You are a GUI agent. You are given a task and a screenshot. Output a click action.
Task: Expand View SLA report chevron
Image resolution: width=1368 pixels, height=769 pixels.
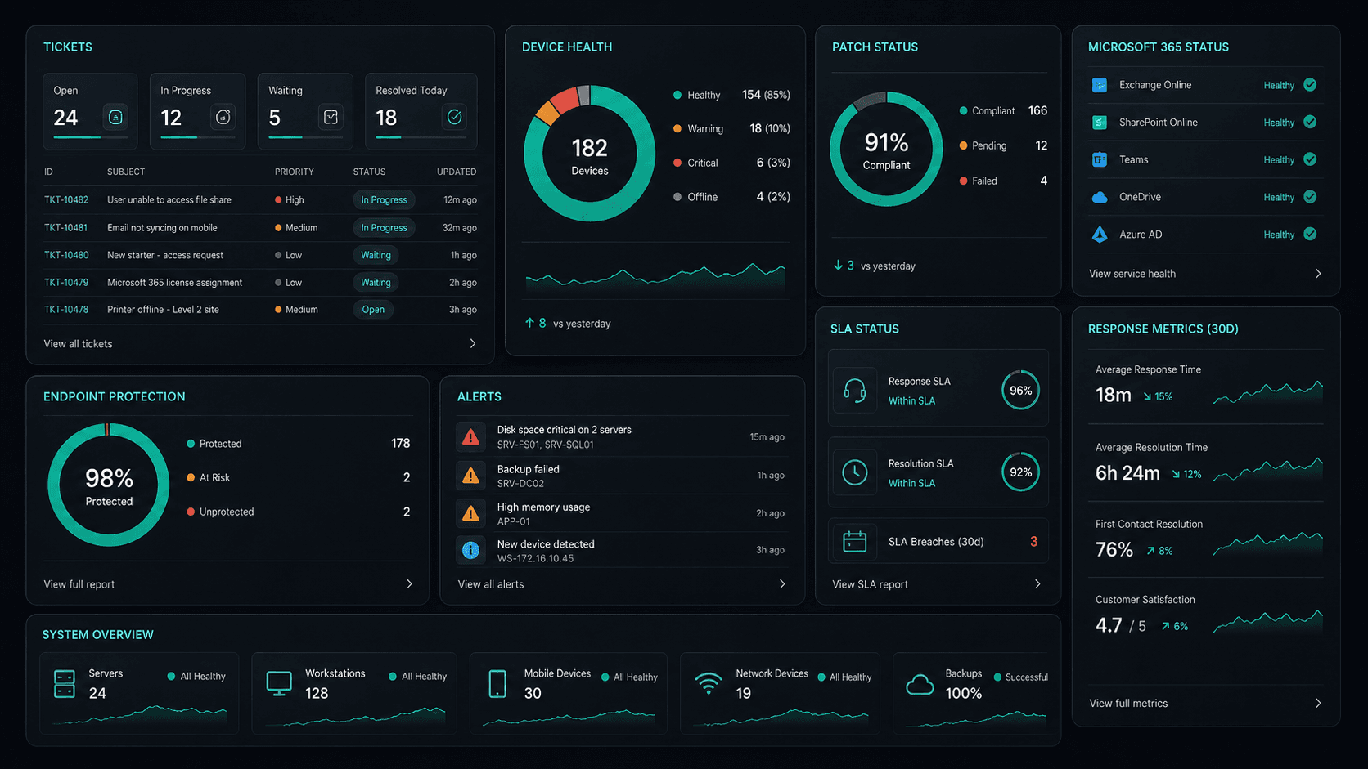point(1037,584)
